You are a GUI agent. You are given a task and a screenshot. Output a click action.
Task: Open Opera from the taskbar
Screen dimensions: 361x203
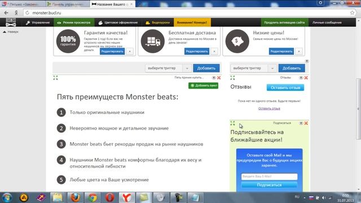coord(110,197)
